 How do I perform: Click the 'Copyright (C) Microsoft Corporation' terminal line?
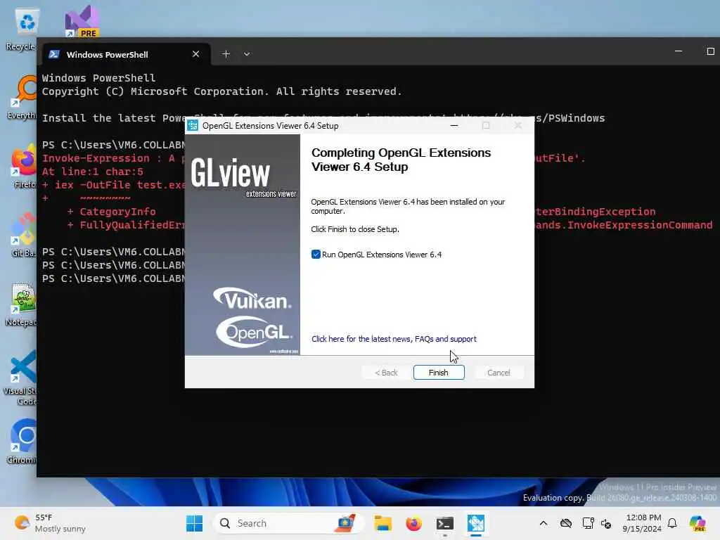click(221, 91)
